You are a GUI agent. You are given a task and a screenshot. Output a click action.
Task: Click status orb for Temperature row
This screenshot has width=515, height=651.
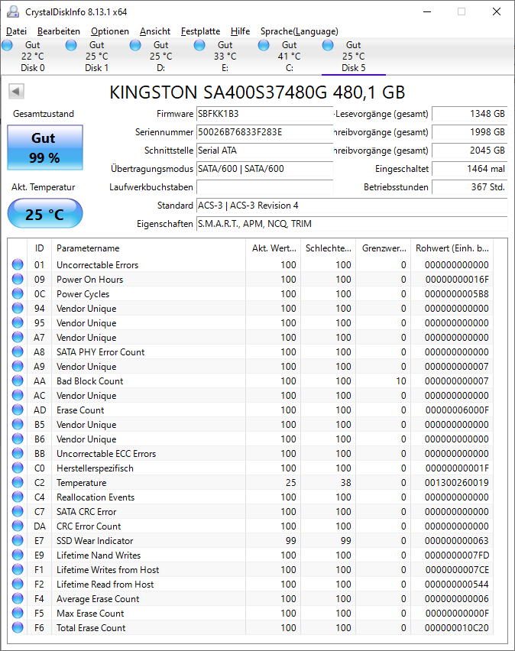click(x=18, y=482)
